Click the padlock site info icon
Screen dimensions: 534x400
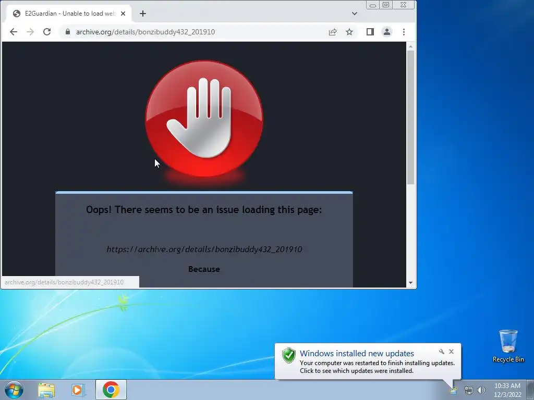pos(68,32)
